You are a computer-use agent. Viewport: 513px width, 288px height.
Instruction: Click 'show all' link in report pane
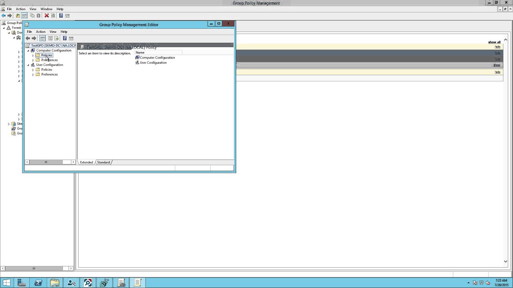[x=494, y=42]
